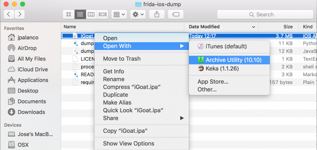
Task: Open Downloads from the sidebar
Action: click(26, 112)
